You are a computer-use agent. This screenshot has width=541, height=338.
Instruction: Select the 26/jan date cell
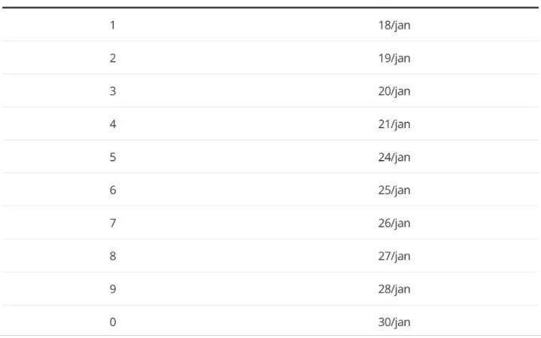[394, 223]
